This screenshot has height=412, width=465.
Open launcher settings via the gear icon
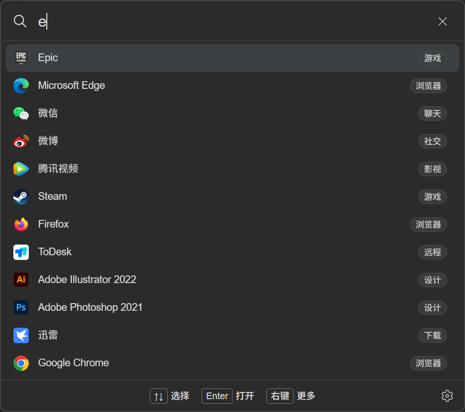pyautogui.click(x=447, y=396)
